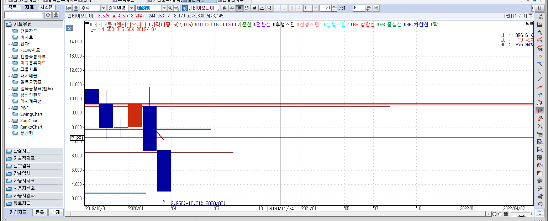Switch to the 지표 tab

pos(29,7)
